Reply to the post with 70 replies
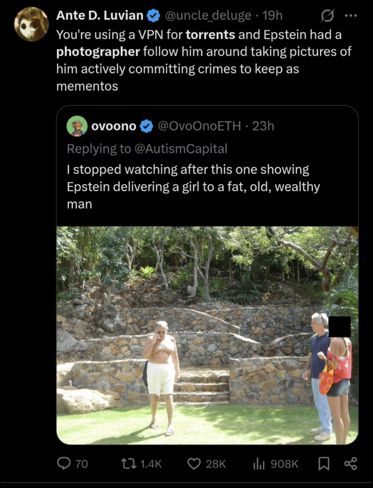 pyautogui.click(x=66, y=464)
